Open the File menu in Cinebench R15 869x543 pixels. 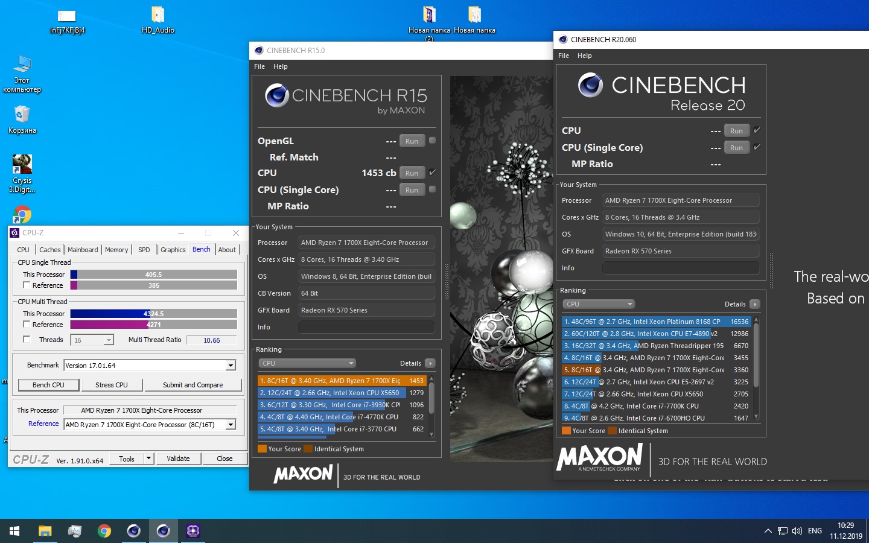pyautogui.click(x=259, y=66)
